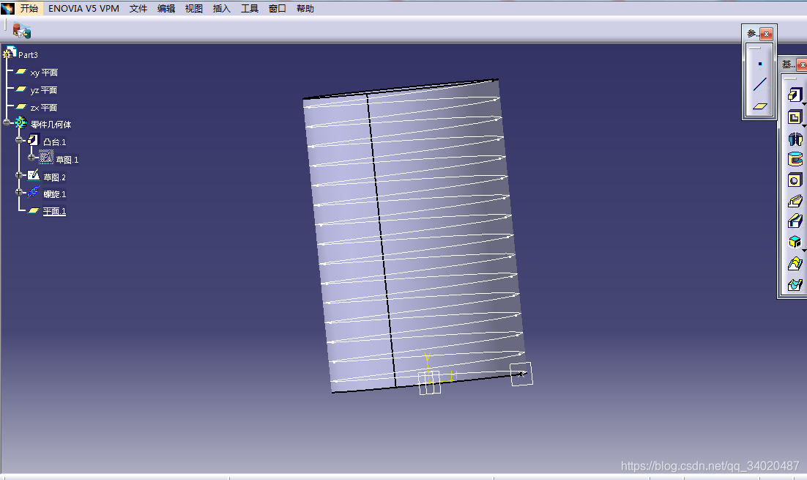Select the xy 平面 tree item
807x480 pixels.
click(44, 73)
